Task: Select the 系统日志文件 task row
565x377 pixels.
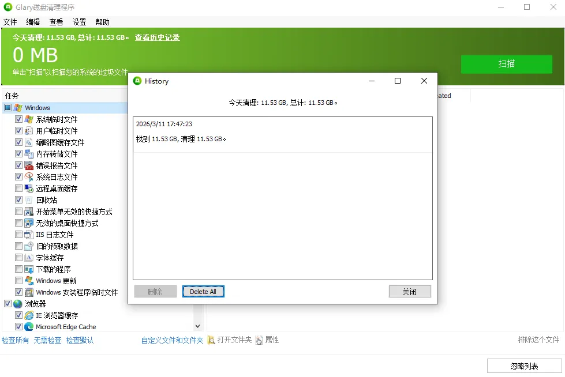Action: (x=57, y=177)
